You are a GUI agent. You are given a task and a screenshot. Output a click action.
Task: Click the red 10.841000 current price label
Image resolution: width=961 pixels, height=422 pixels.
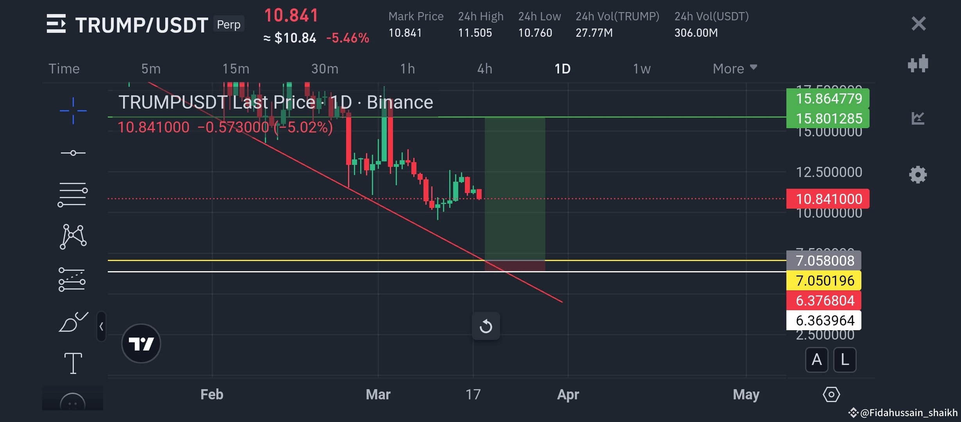click(828, 199)
